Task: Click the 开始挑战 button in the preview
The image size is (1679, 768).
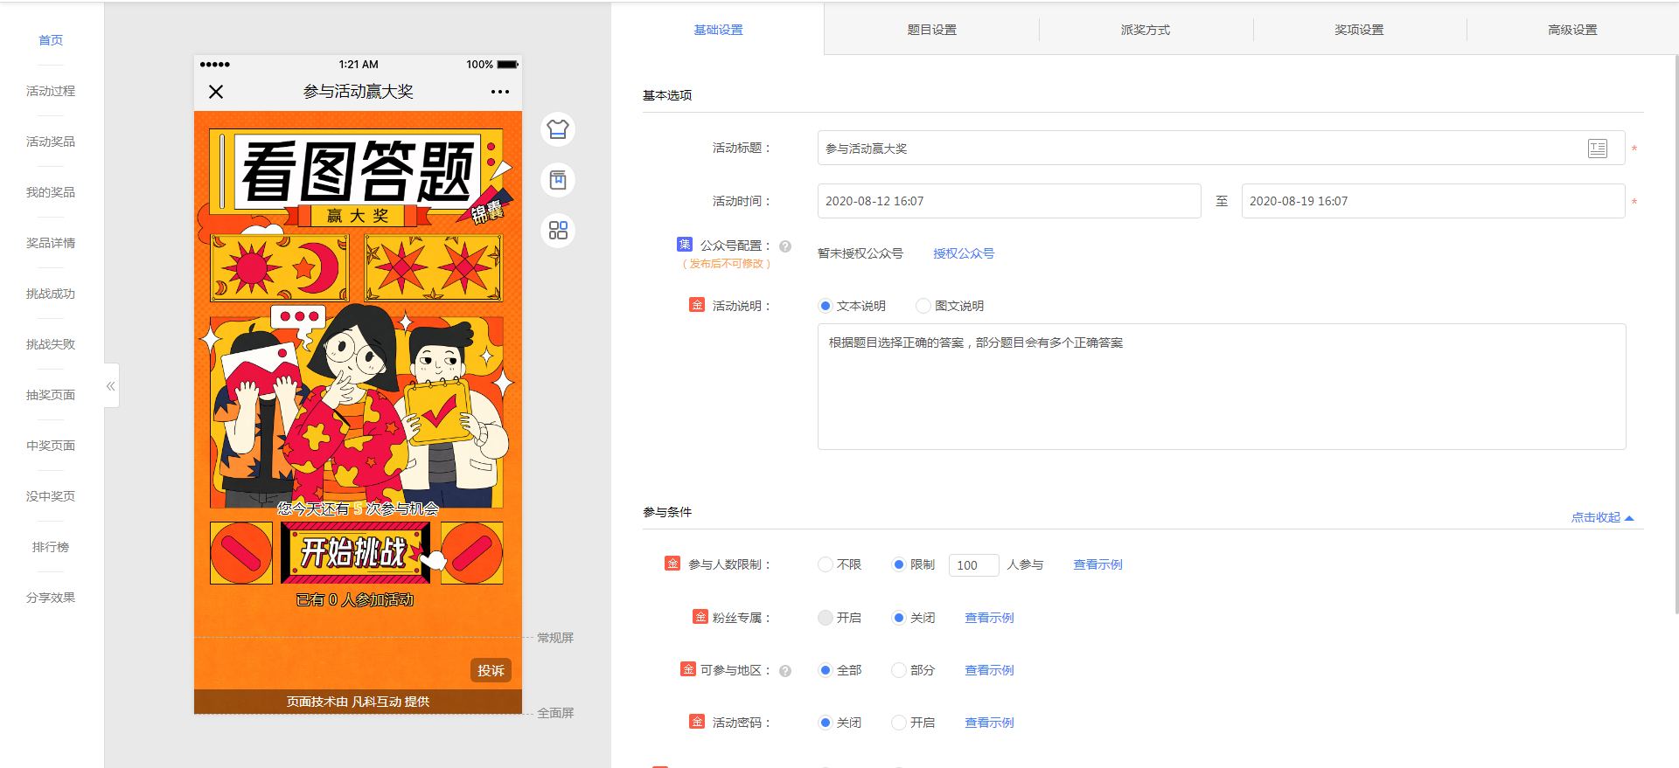Action: [355, 552]
